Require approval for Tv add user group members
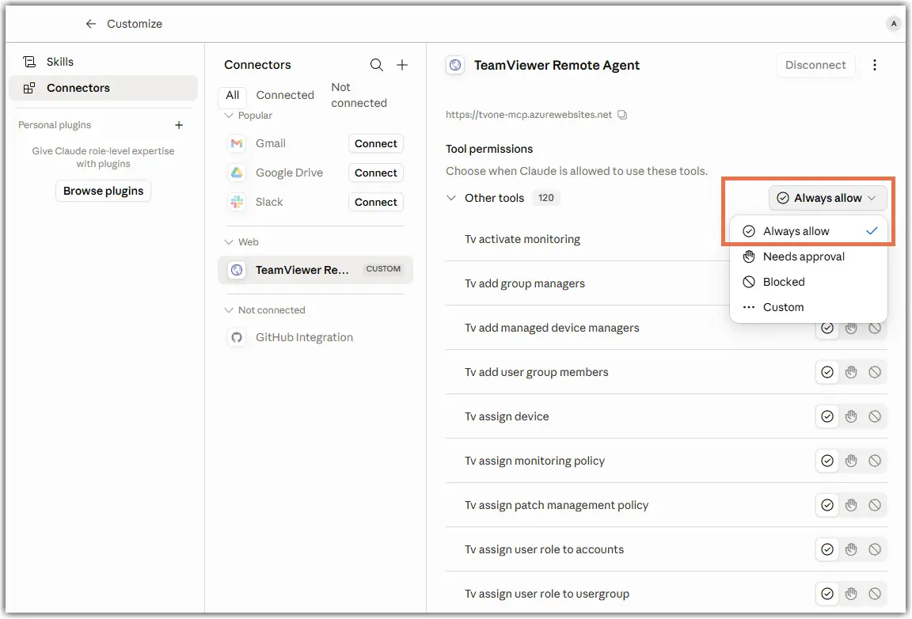This screenshot has width=912, height=619. pos(851,372)
